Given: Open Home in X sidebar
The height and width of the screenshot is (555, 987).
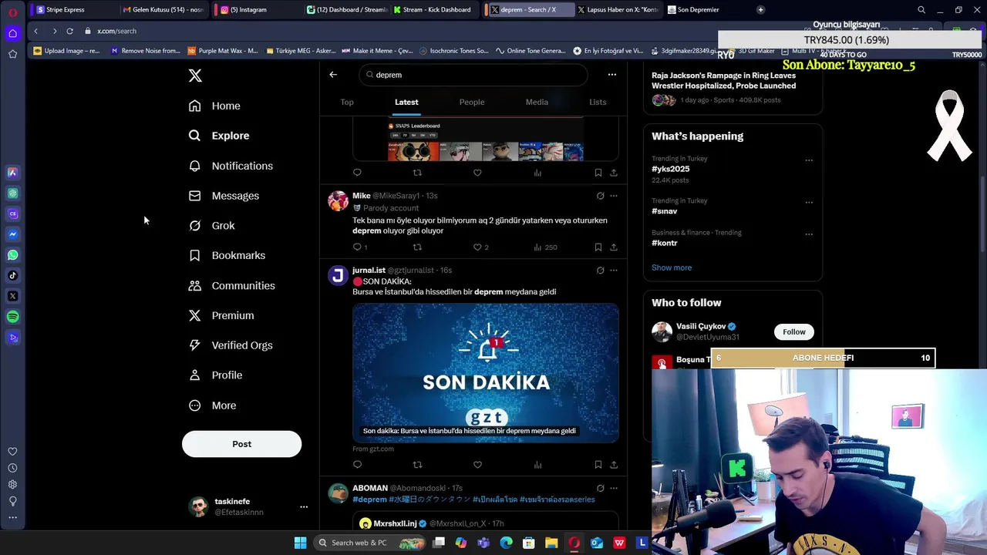Looking at the screenshot, I should coord(215,106).
